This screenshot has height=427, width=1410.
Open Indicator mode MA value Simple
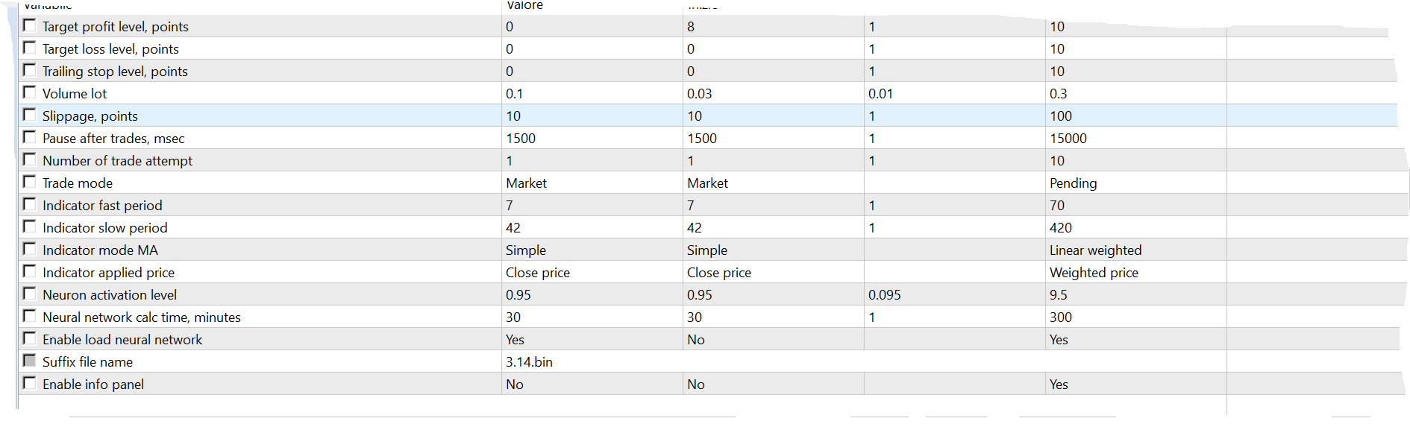tap(526, 250)
